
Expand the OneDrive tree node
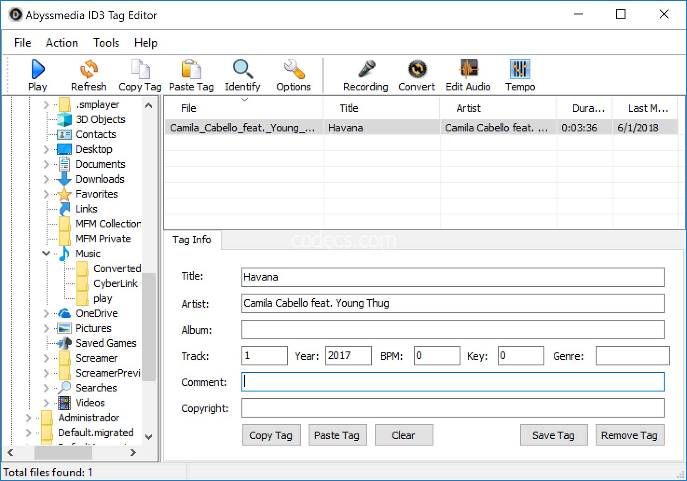[46, 313]
